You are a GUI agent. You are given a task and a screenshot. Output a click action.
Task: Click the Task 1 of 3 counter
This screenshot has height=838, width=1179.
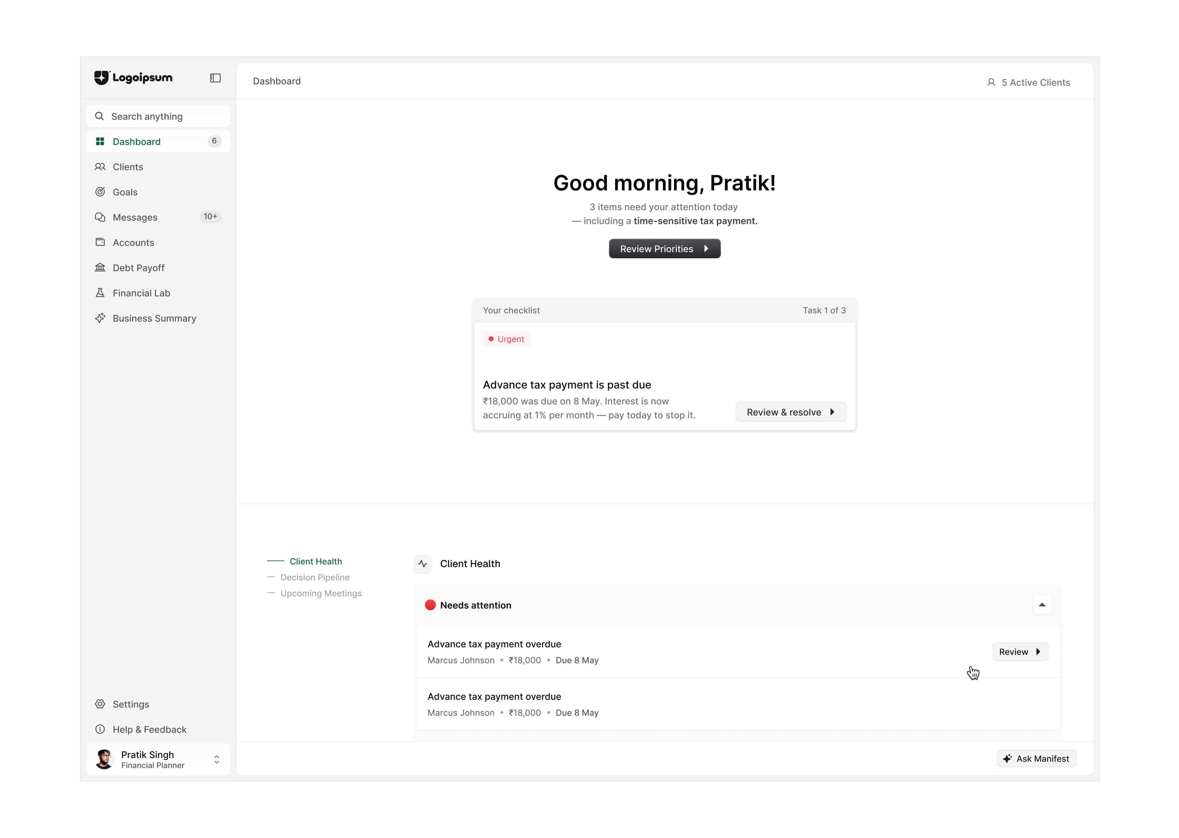click(x=824, y=310)
